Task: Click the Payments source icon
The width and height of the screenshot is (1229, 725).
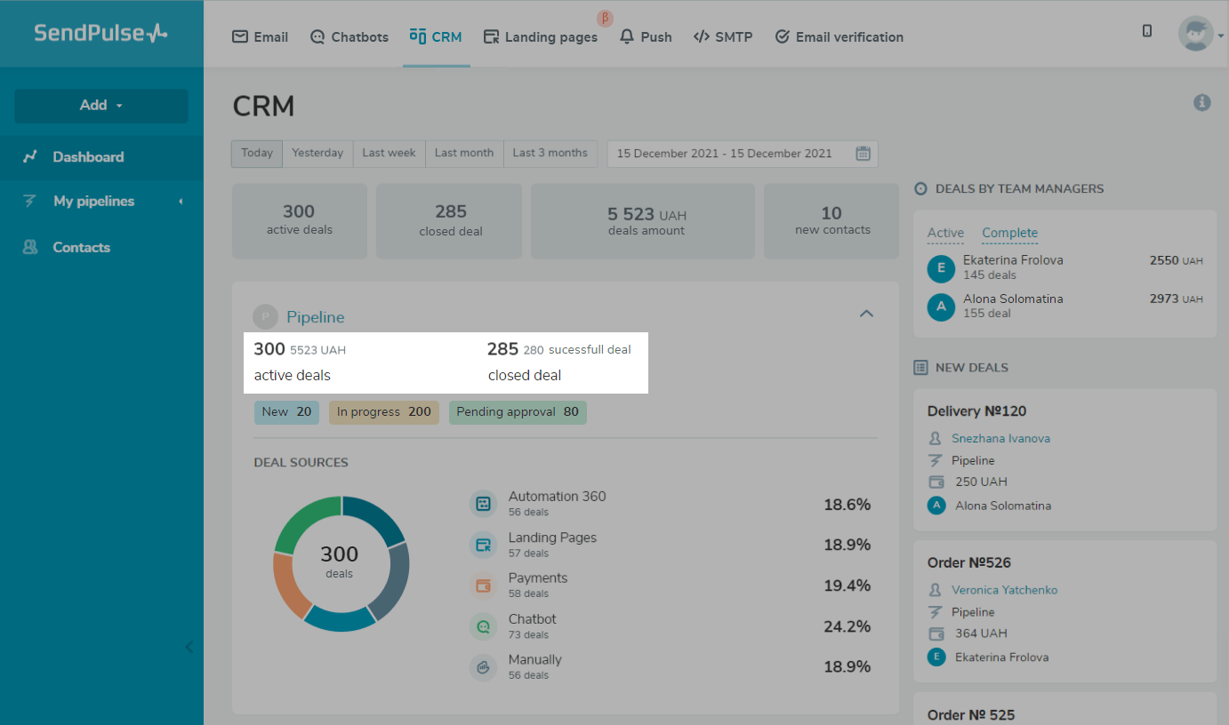Action: pyautogui.click(x=483, y=586)
